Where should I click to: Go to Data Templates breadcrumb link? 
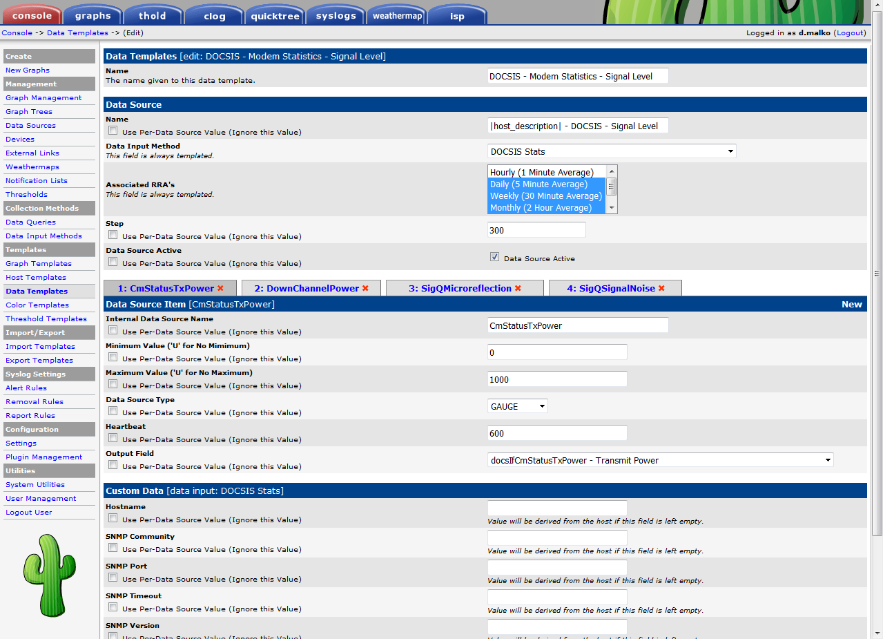point(77,32)
